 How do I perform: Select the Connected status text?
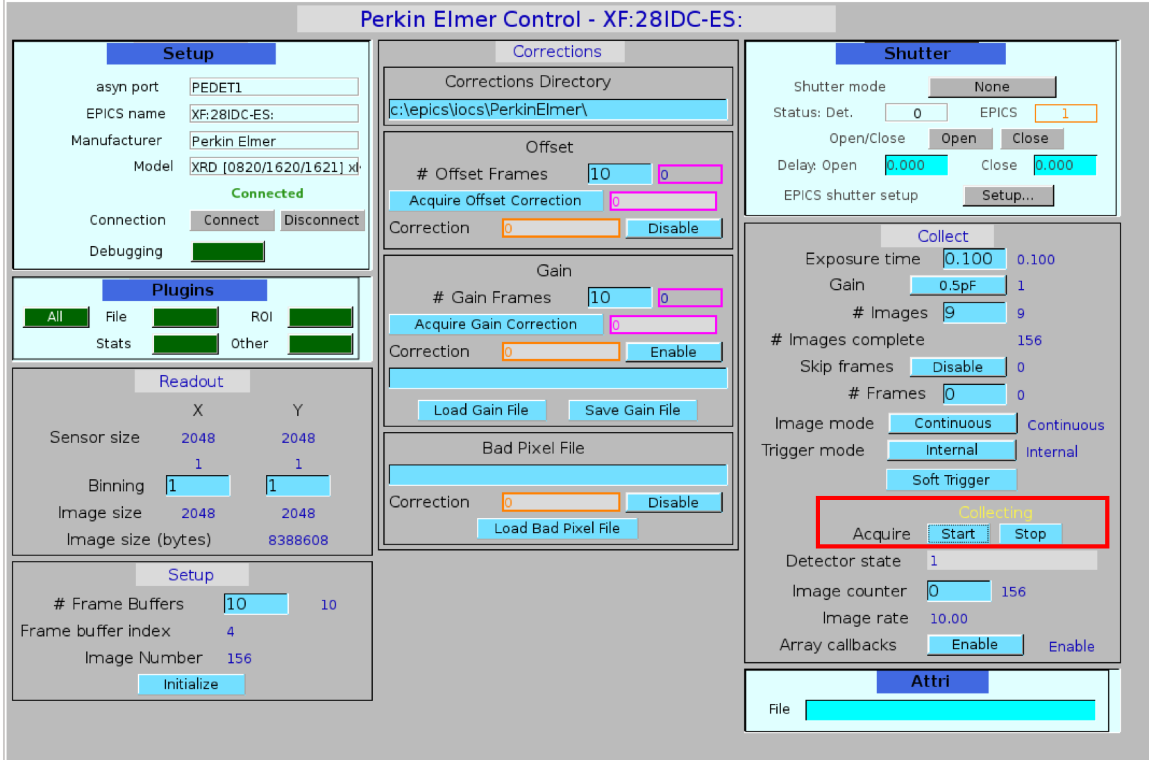(x=267, y=193)
